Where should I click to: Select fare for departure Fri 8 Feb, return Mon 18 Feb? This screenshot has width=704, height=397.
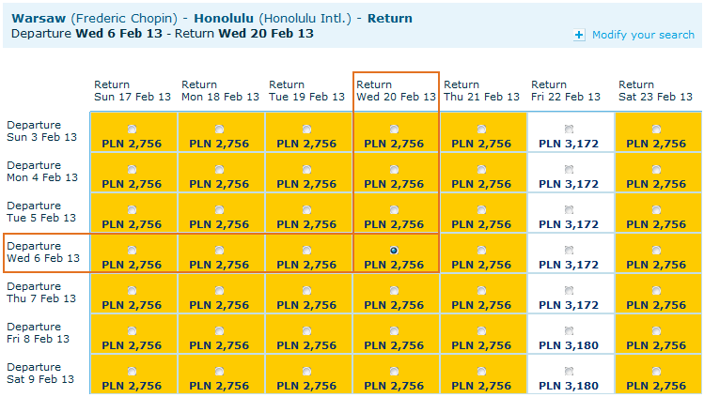(219, 330)
